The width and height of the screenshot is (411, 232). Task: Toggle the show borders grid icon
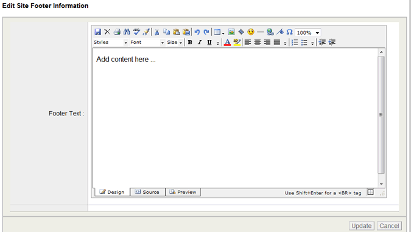click(370, 193)
